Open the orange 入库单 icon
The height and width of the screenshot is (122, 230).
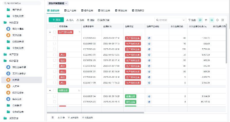coord(8,86)
